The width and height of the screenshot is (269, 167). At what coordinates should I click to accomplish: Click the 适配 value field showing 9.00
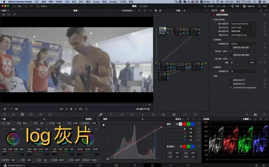click(252, 62)
